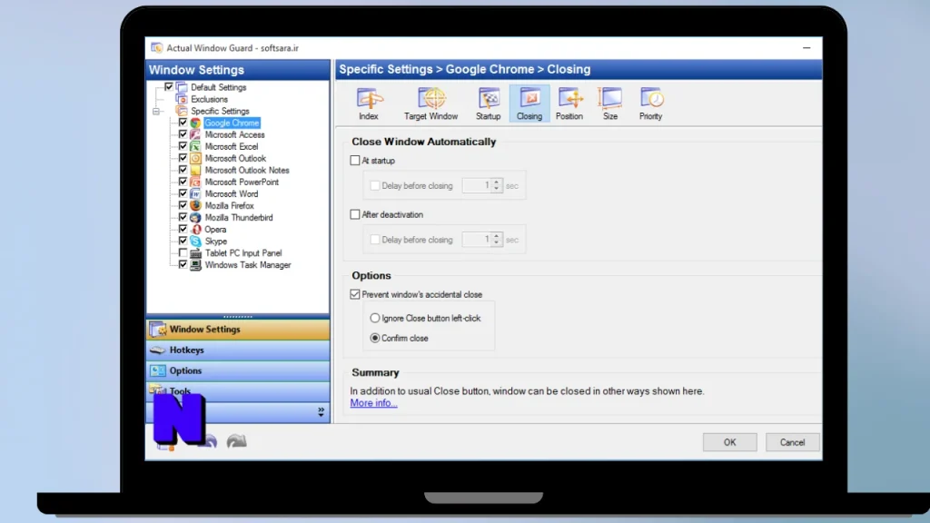The height and width of the screenshot is (523, 930).
Task: Click the Windows Task Manager icon
Action: click(x=195, y=265)
